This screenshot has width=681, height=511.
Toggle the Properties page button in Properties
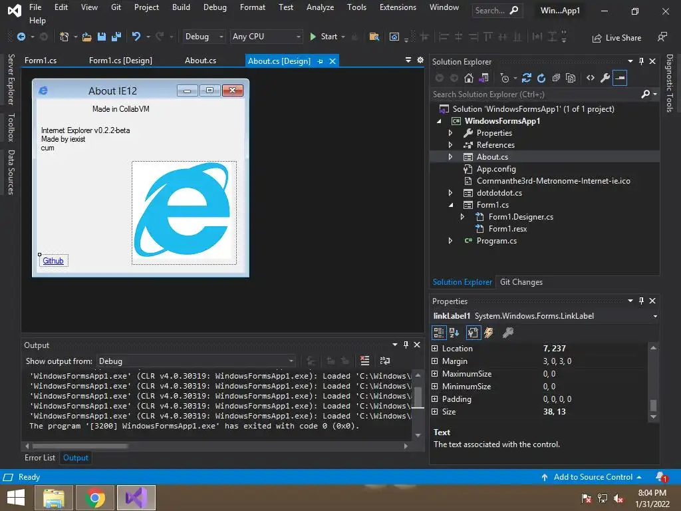pyautogui.click(x=473, y=333)
